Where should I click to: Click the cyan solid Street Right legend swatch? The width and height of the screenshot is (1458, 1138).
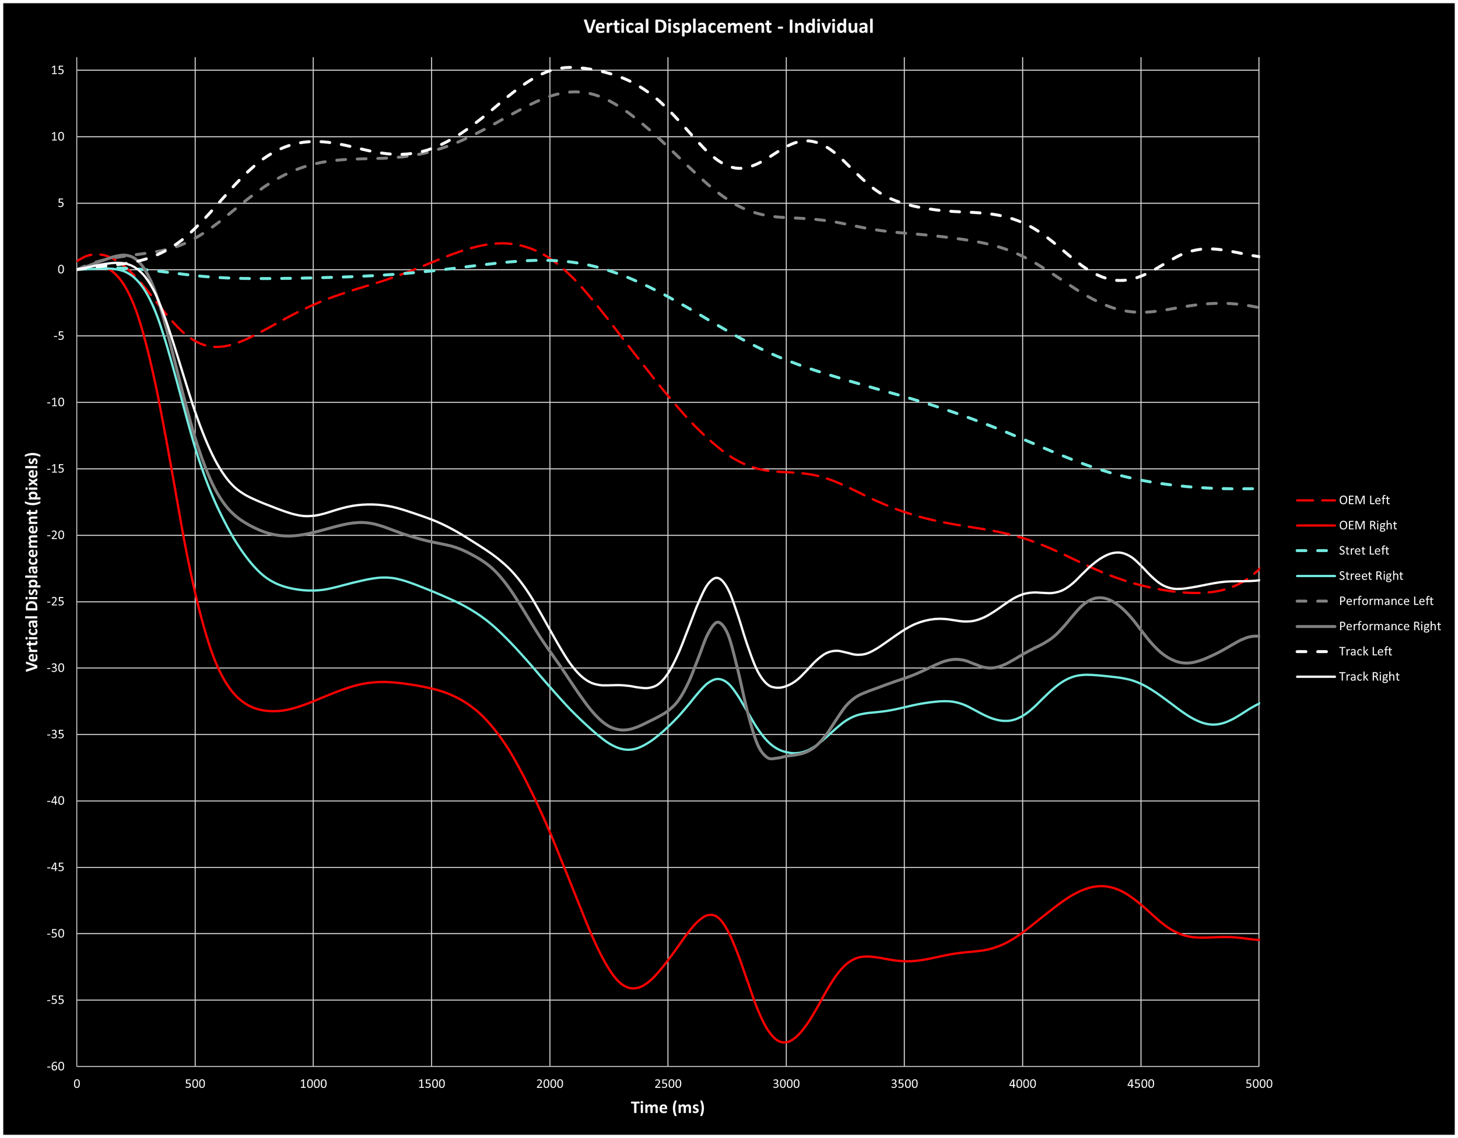point(1315,576)
